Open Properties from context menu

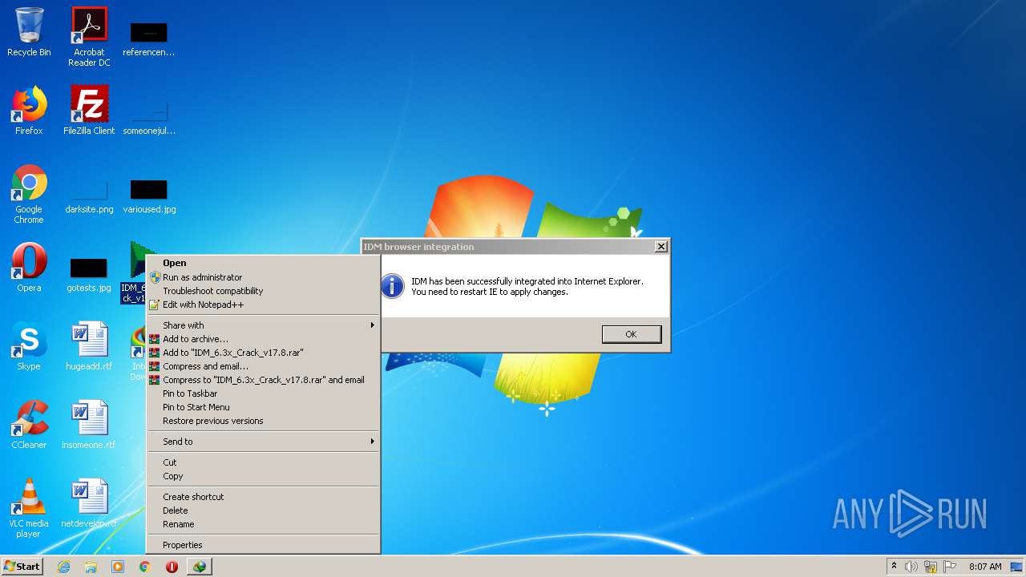pos(263,545)
